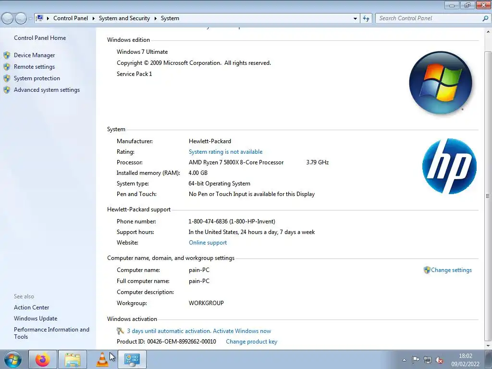Click Activate Windows now link
Screen dimensions: 492x369
tap(242, 331)
